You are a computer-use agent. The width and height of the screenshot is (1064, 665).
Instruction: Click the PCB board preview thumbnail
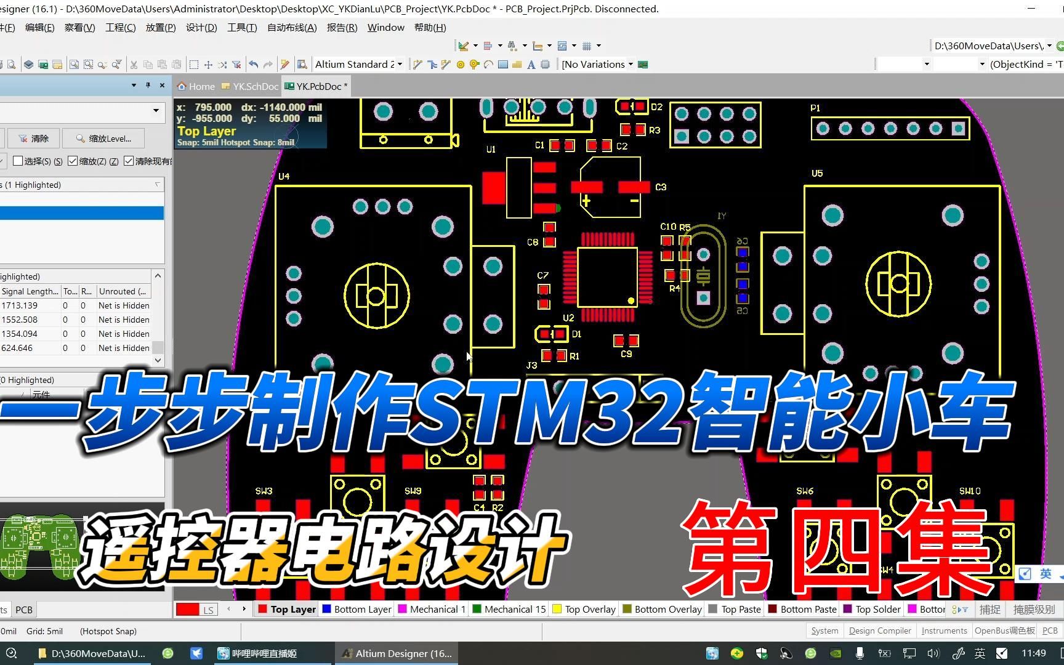click(x=41, y=547)
